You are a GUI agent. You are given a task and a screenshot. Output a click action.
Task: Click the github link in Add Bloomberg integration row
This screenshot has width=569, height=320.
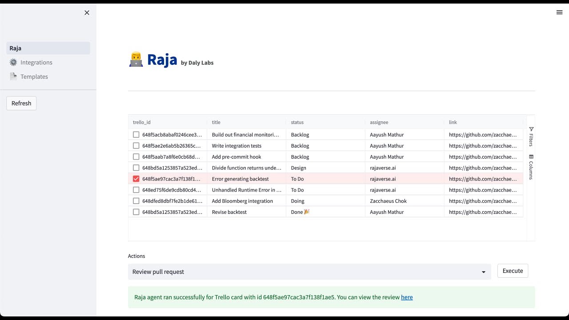tap(483, 201)
